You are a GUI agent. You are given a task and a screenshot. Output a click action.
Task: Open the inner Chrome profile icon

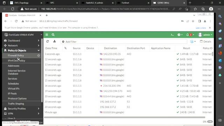[205, 21]
